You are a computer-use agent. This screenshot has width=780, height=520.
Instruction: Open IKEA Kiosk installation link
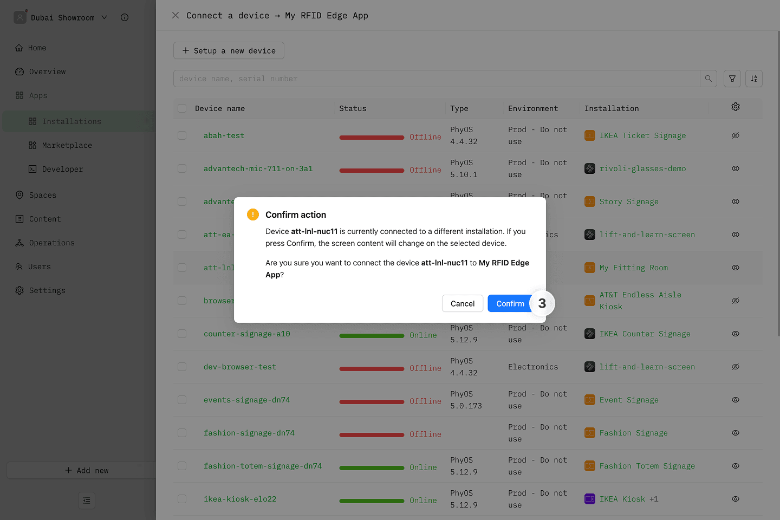click(622, 499)
